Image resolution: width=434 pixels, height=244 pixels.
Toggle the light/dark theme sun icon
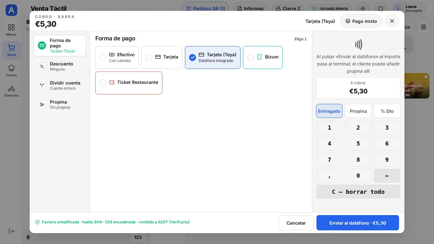click(363, 9)
